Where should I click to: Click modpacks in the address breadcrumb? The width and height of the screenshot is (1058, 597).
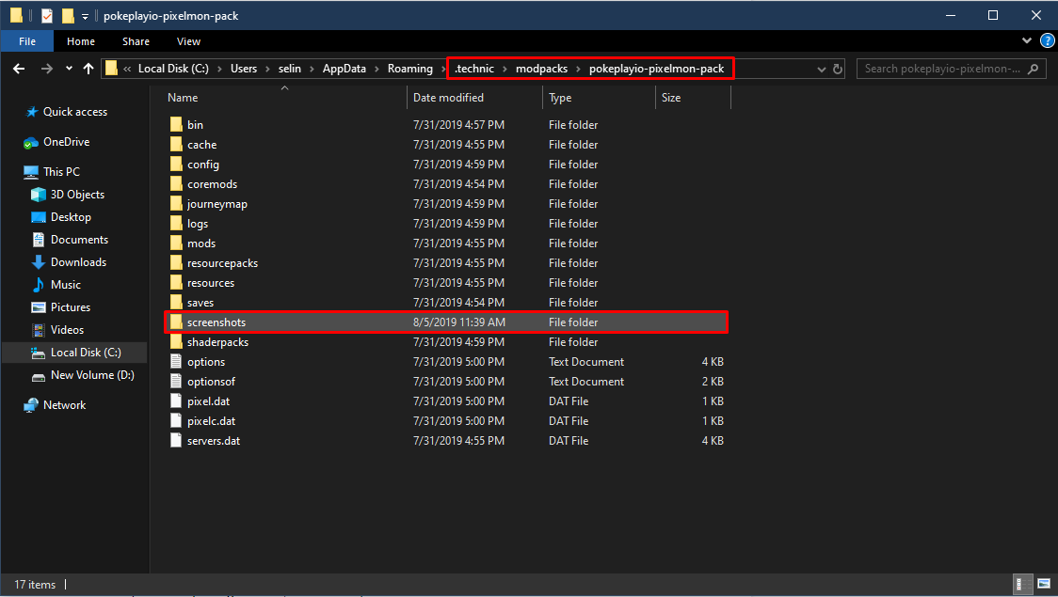542,69
